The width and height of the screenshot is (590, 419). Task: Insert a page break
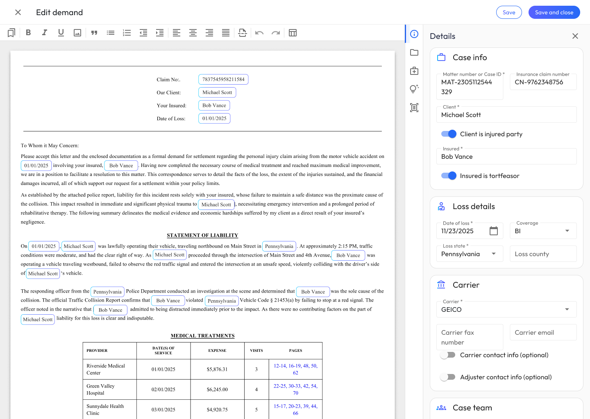243,33
